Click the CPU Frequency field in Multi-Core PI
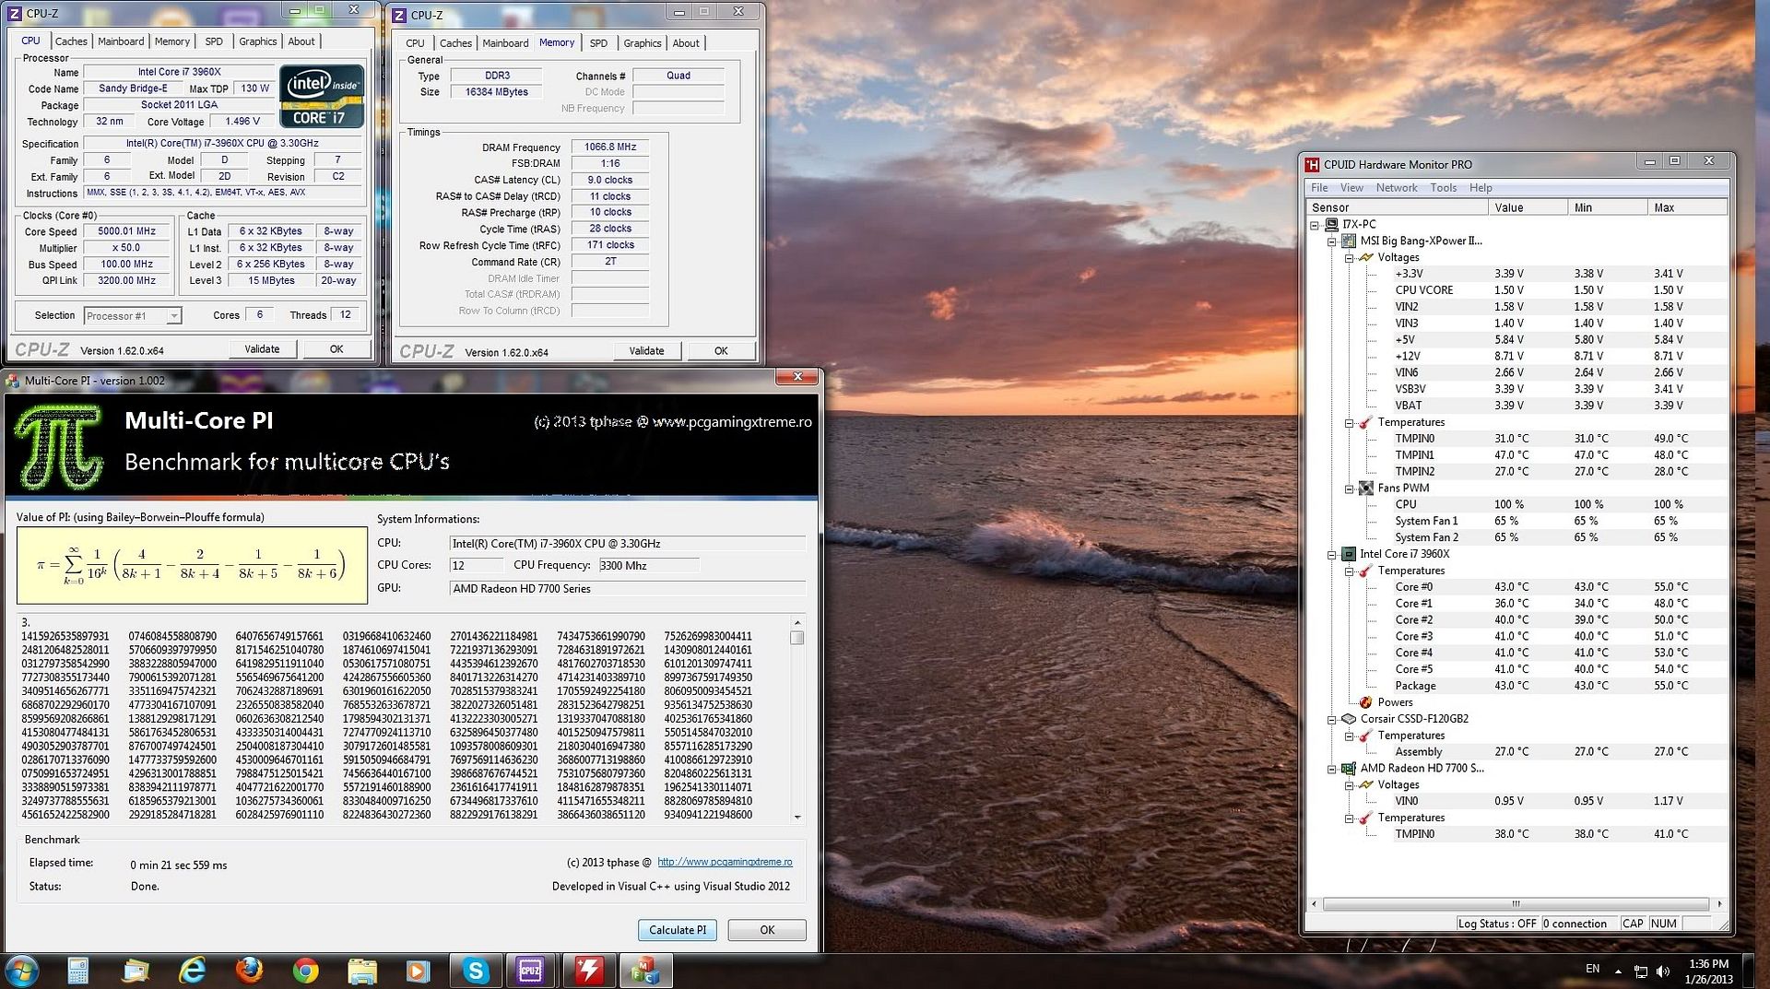This screenshot has width=1770, height=989. (648, 566)
